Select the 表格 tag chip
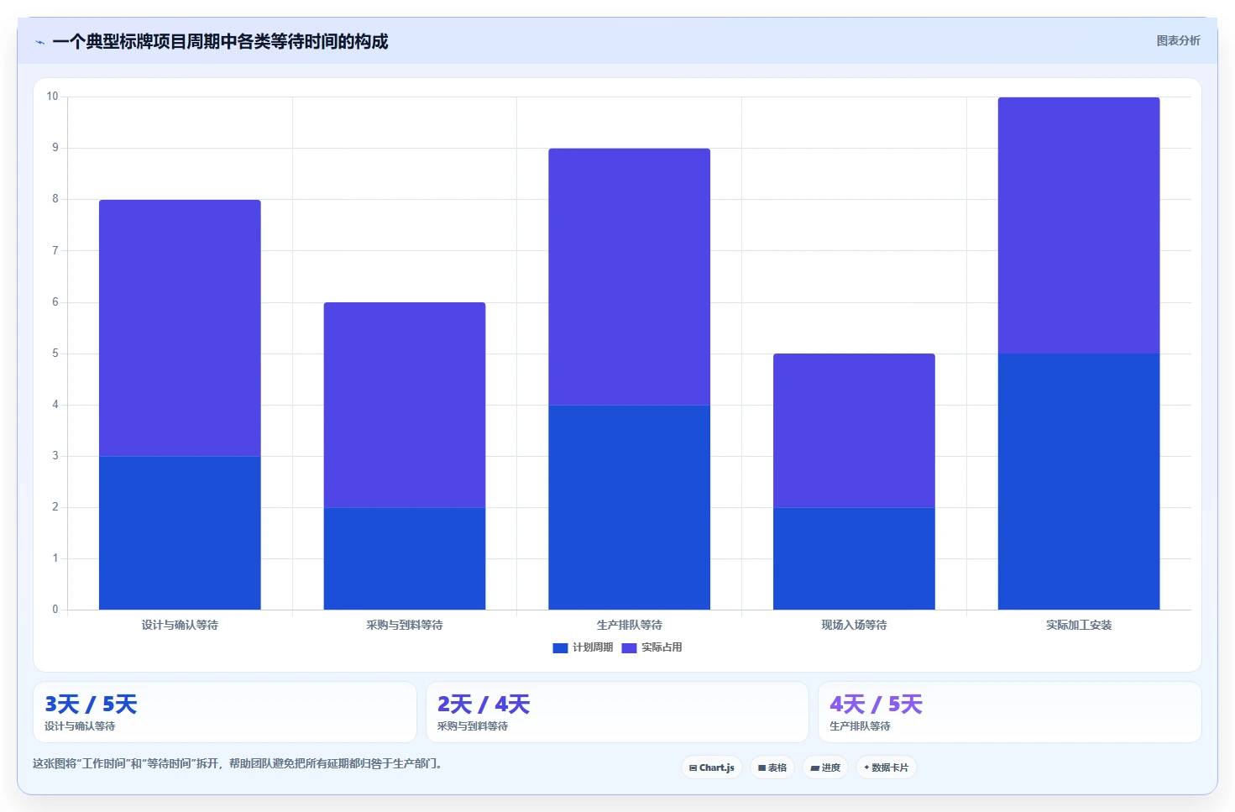 point(772,767)
